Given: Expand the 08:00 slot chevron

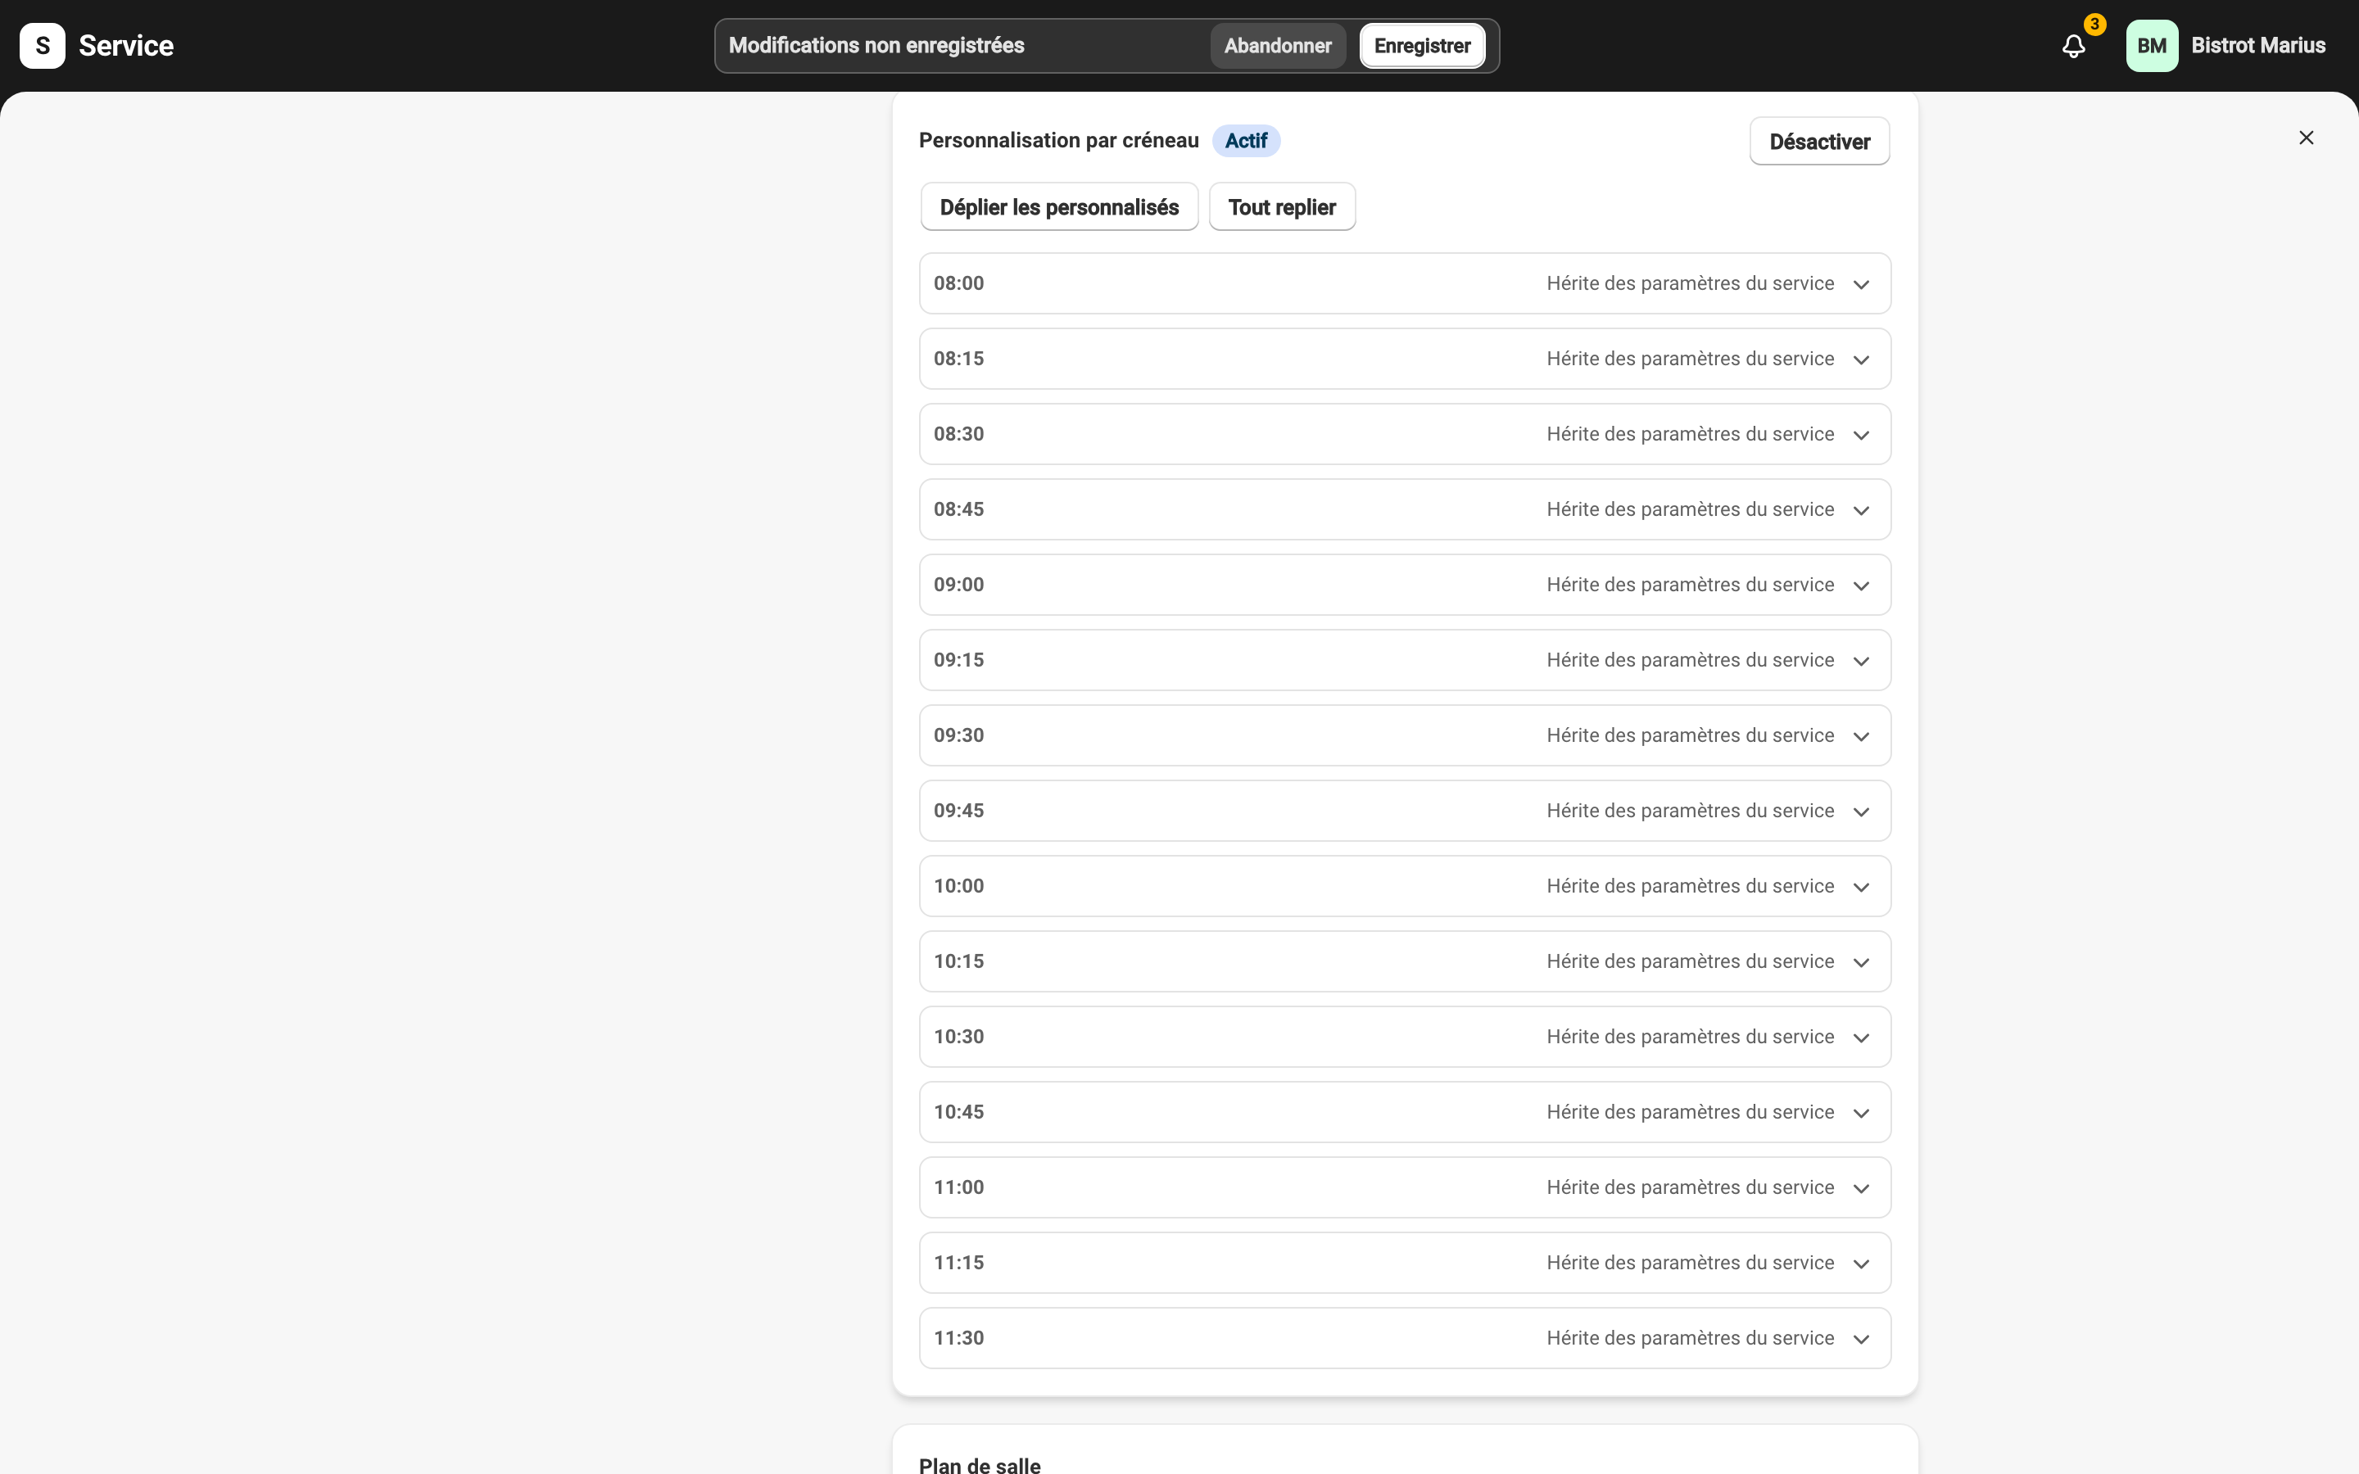Looking at the screenshot, I should pos(1860,285).
